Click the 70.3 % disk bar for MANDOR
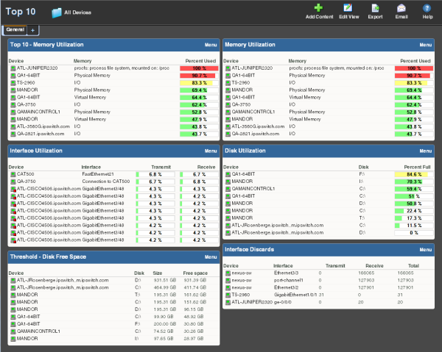 tap(414, 182)
